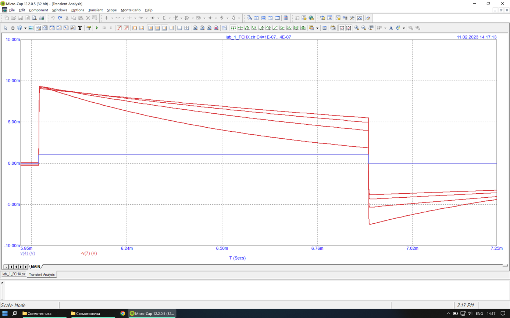Open the File menu
Viewport: 510px width, 318px height.
12,10
